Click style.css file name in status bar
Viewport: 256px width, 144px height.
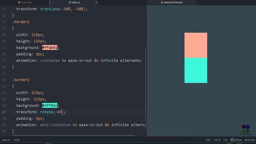point(6,140)
